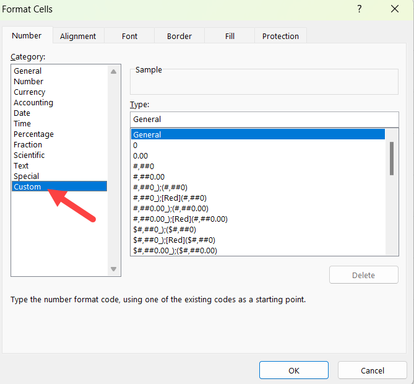
Task: Choose Accounting category
Action: 59,103
